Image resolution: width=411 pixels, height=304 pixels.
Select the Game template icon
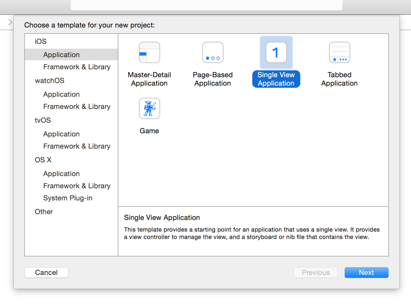pyautogui.click(x=149, y=108)
